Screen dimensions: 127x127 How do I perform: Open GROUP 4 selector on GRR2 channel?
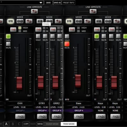coord(57,110)
